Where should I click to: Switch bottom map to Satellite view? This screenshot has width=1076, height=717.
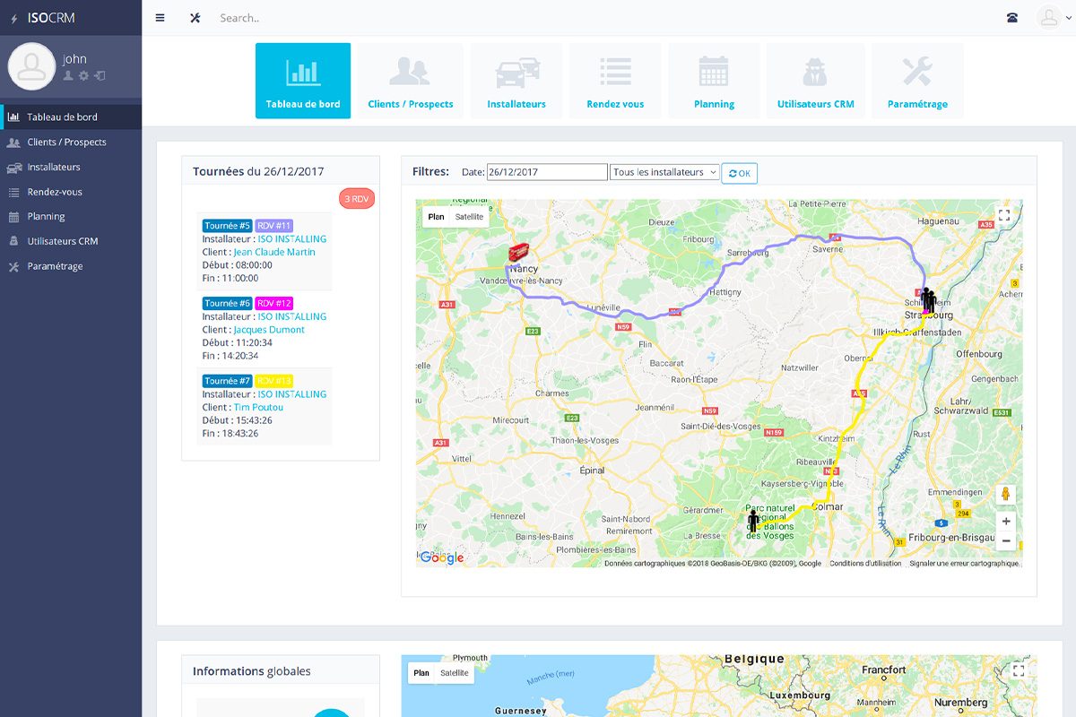455,673
